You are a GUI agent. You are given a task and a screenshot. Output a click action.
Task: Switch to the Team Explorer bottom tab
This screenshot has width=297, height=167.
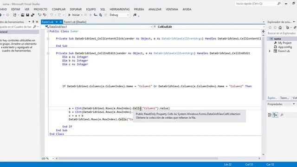284,98
